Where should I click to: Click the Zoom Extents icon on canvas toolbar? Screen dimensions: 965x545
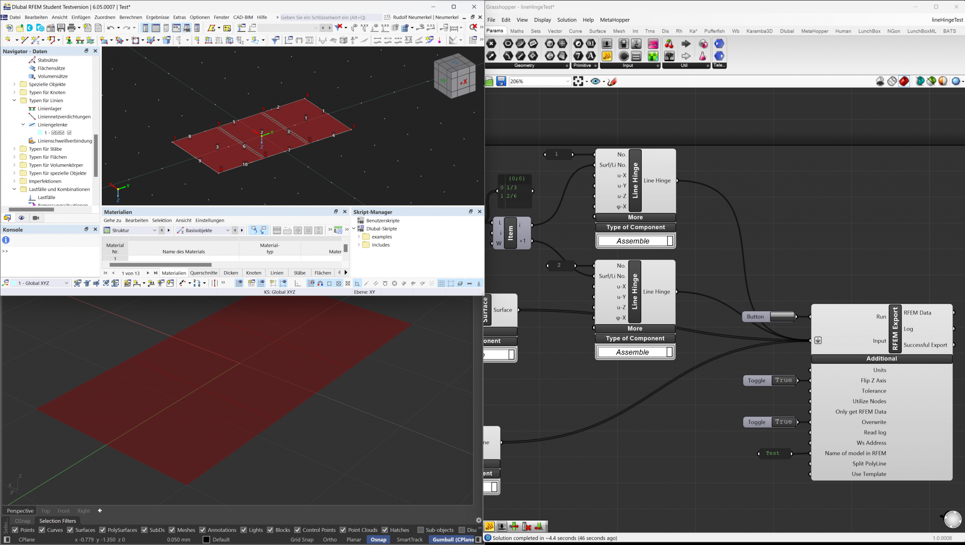(x=579, y=81)
